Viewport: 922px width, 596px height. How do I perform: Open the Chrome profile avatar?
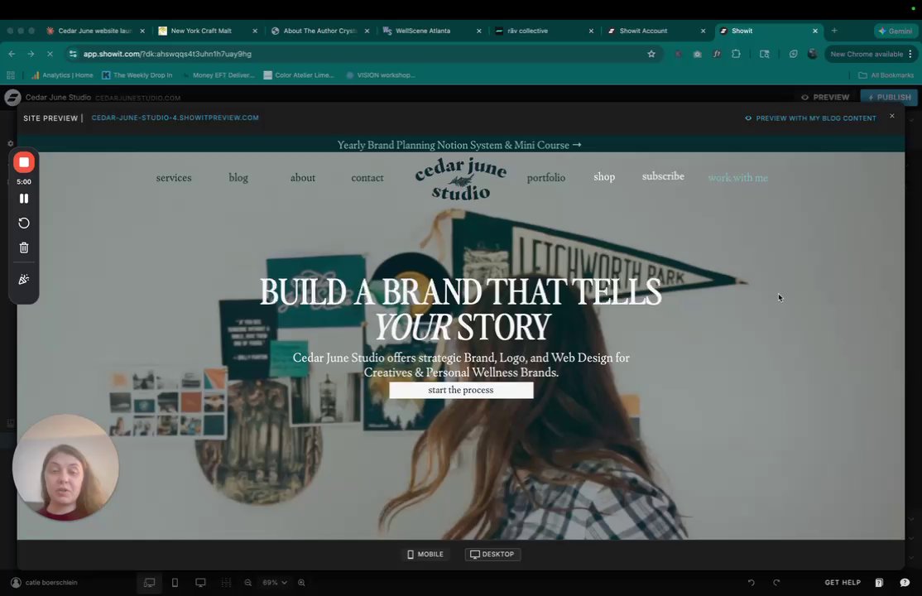[813, 54]
